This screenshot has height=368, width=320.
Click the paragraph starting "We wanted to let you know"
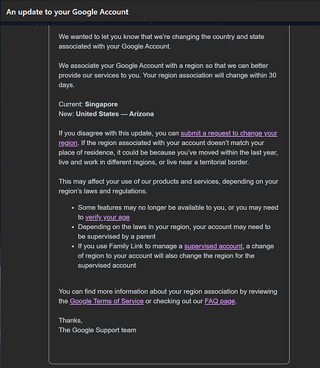161,41
